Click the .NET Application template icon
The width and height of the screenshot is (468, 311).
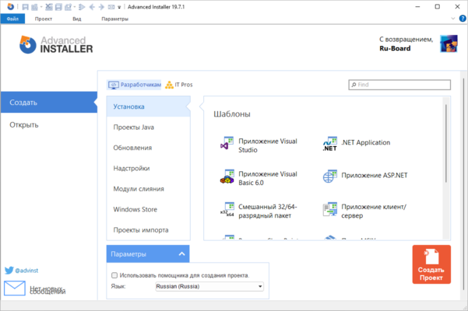330,144
